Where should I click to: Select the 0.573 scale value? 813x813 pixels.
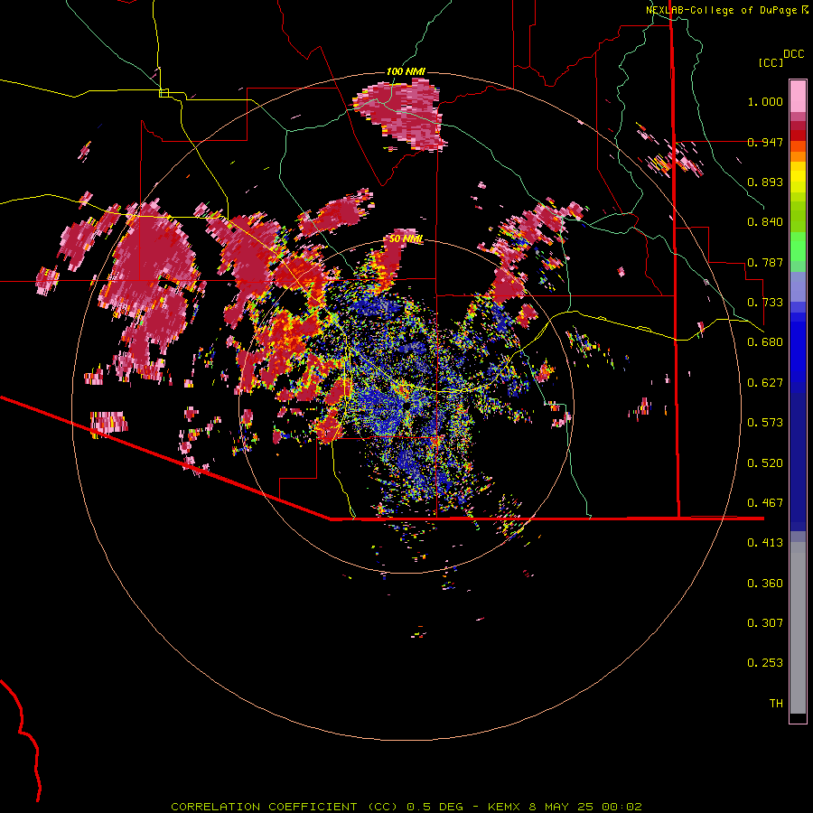765,423
